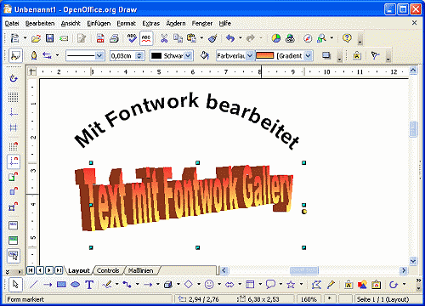
Task: Switch to the Controls layer tab
Action: tap(108, 270)
